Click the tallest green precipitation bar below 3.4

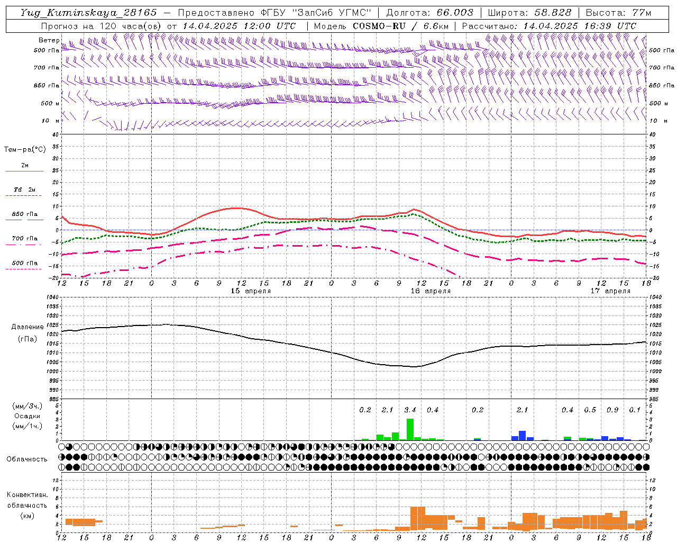(x=410, y=429)
